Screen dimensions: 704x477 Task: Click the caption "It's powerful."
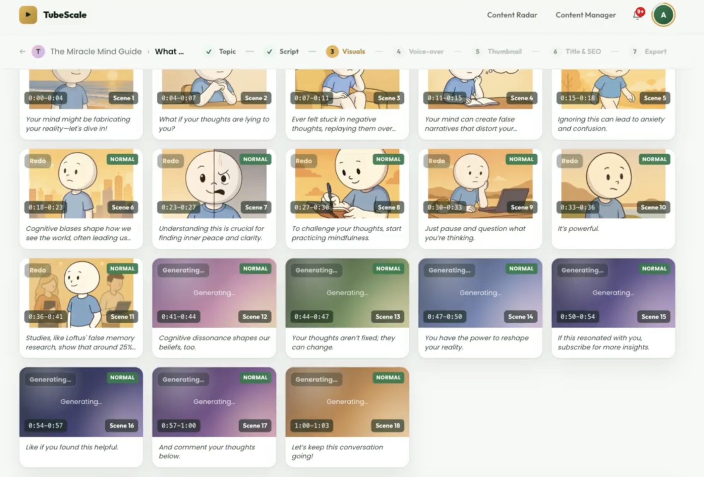pos(578,228)
